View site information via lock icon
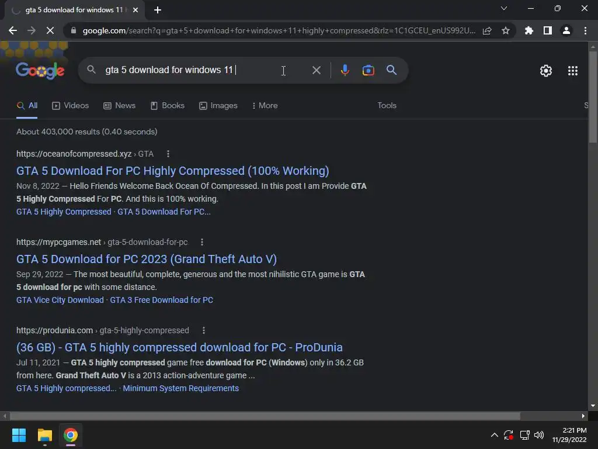Viewport: 598px width, 449px height. [74, 30]
